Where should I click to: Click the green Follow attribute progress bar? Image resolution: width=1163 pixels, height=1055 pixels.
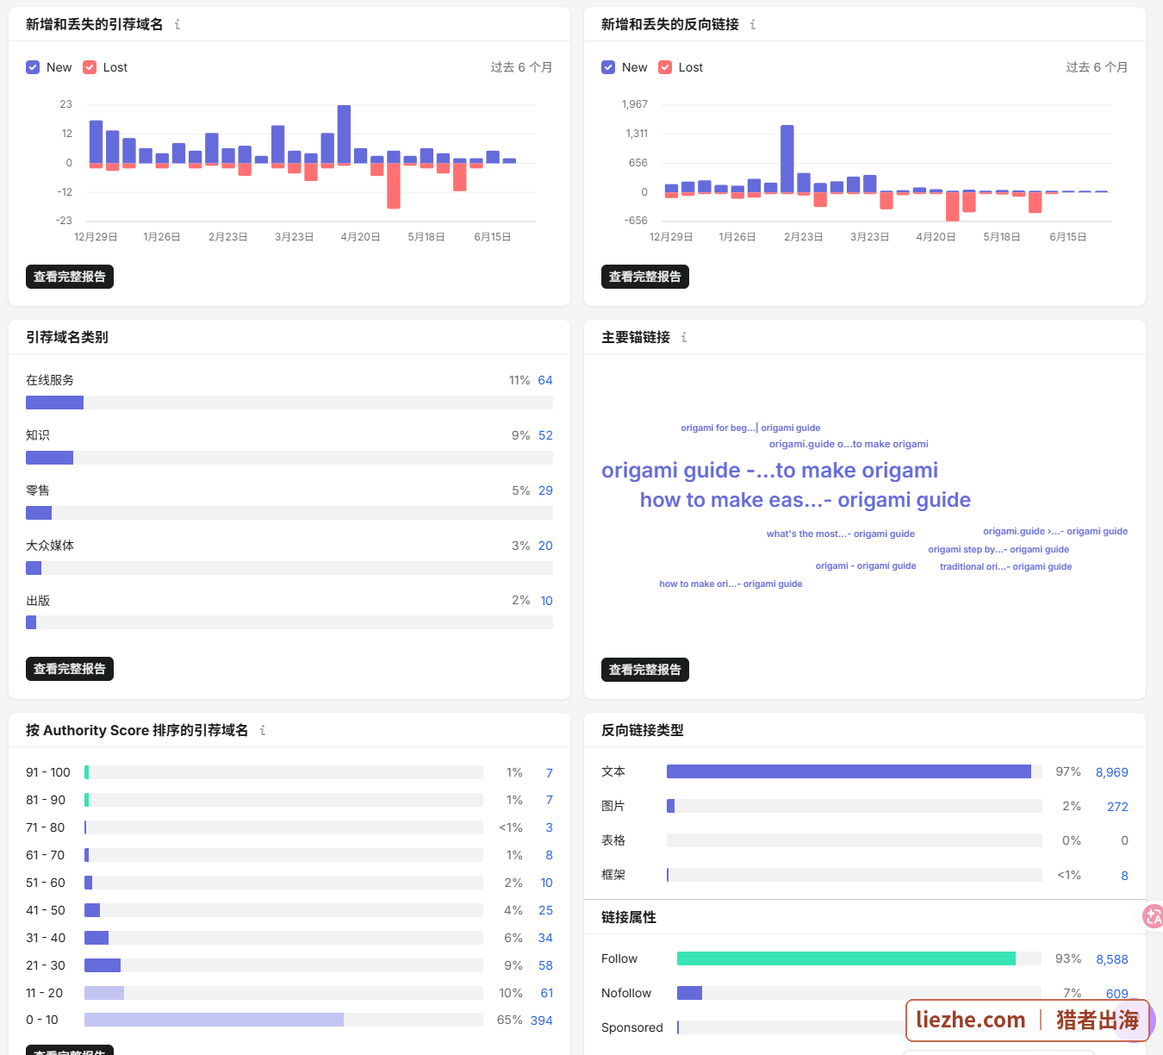pos(846,958)
